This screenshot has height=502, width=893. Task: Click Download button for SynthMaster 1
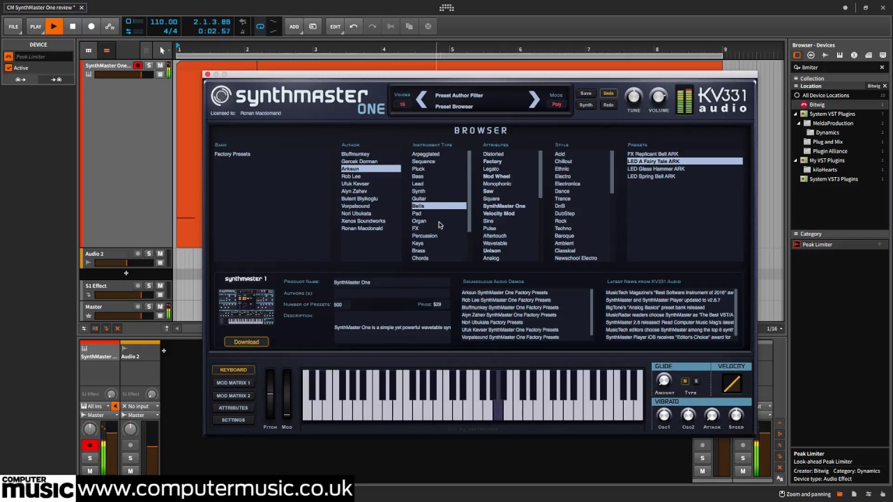pos(246,342)
